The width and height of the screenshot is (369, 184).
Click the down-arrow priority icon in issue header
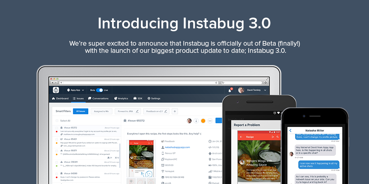tap(196, 121)
